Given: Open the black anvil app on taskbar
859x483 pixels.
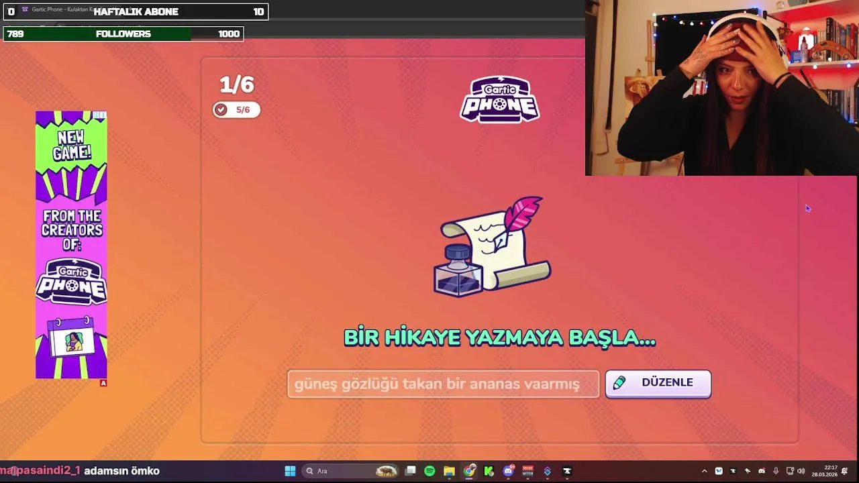Looking at the screenshot, I should (x=567, y=471).
